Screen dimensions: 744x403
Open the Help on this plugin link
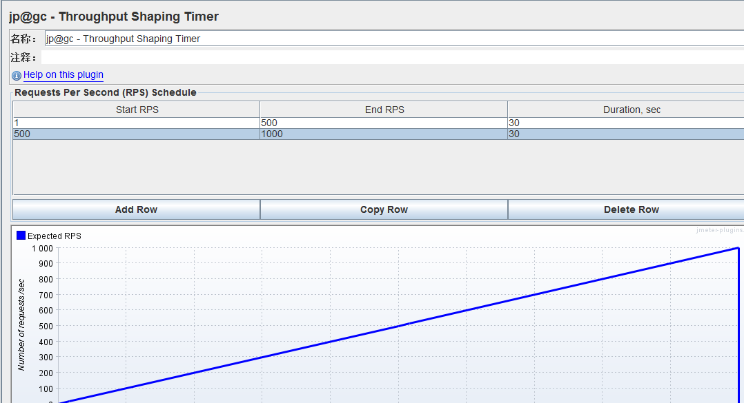(63, 75)
